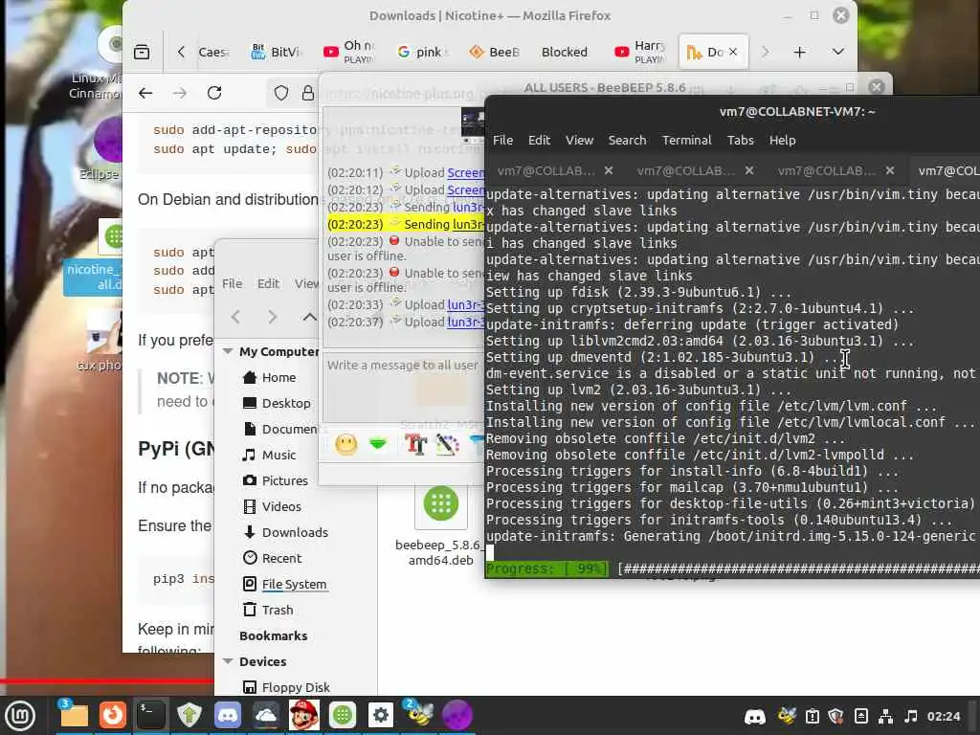Switch to the BitVi Firefox tab
Image resolution: width=980 pixels, height=735 pixels.
click(276, 52)
